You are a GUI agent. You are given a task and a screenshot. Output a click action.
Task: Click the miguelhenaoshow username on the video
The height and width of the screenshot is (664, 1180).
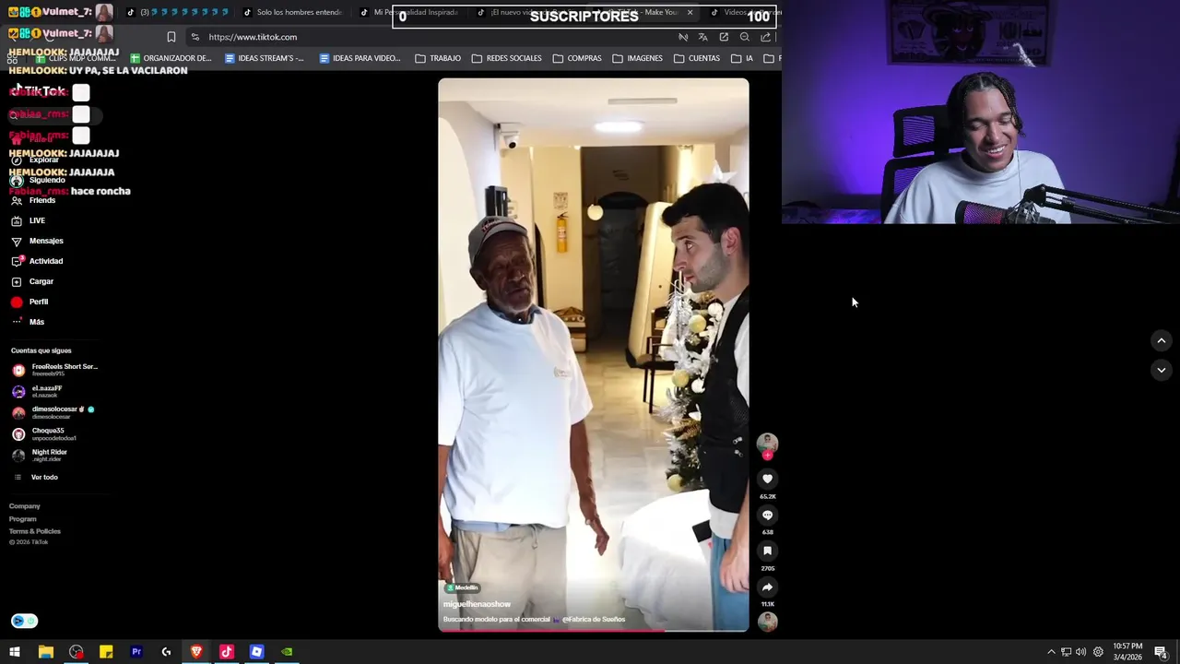477,604
